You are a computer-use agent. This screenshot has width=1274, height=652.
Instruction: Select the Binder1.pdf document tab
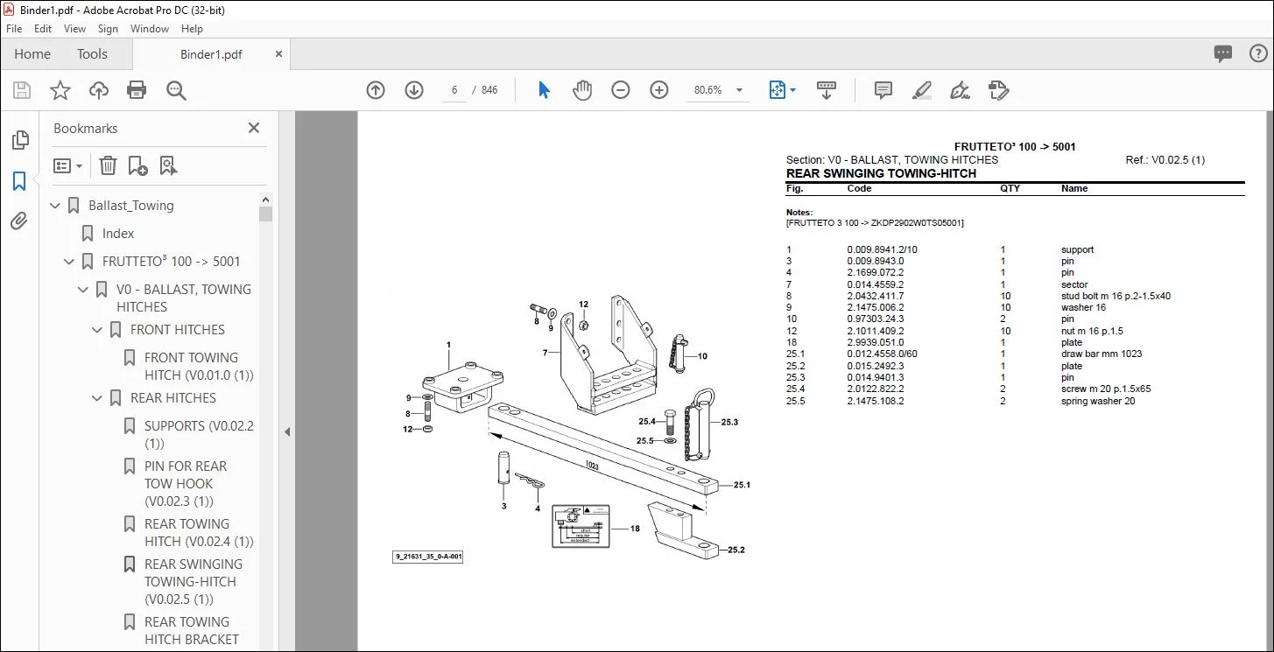pyautogui.click(x=209, y=54)
